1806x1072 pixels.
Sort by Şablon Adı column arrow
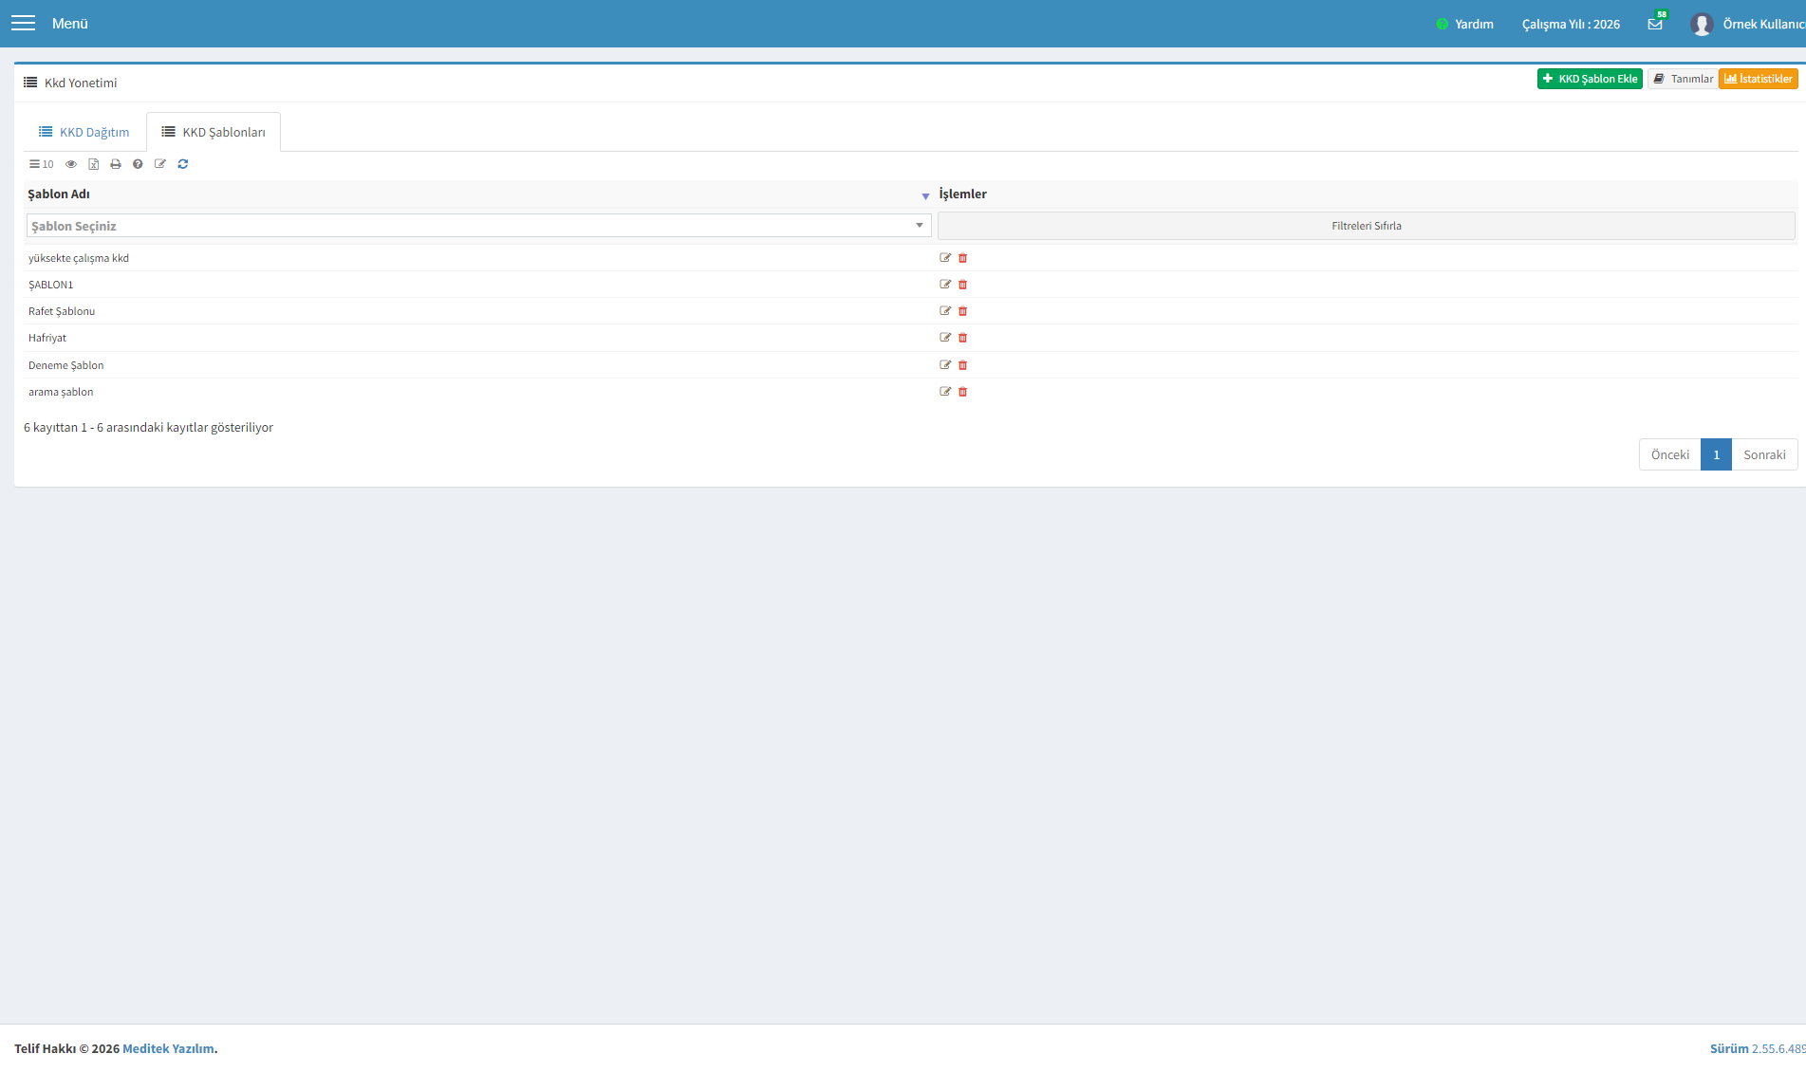coord(925,195)
